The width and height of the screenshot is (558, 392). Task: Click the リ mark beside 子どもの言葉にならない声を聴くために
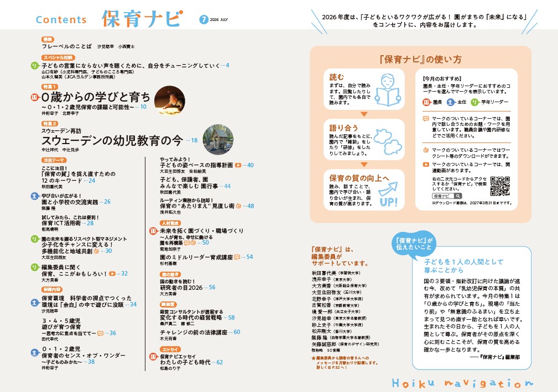click(34, 65)
